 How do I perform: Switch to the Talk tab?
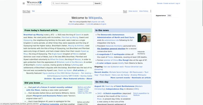pyautogui.click(x=33, y=11)
